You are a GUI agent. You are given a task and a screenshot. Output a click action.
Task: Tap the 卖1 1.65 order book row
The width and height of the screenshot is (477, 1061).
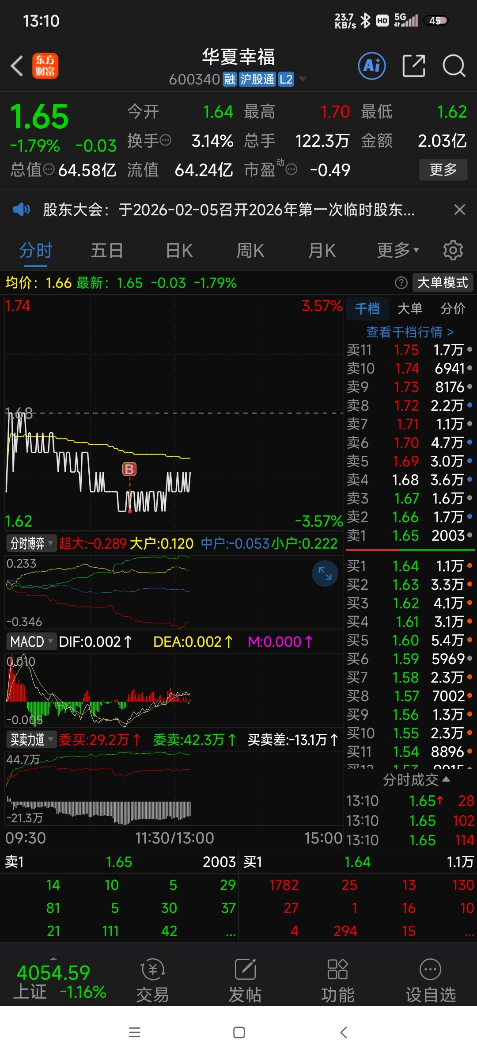tap(410, 535)
